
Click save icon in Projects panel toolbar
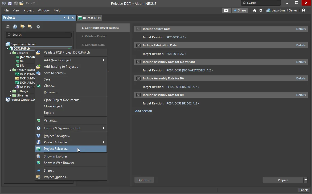coord(8,26)
